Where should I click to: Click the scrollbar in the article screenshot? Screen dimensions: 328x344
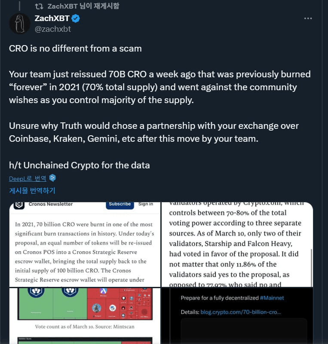point(311,267)
